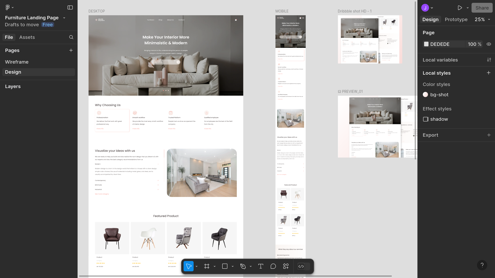Click the search icon in left panel
Screen dimensions: 495x278
coord(71,37)
